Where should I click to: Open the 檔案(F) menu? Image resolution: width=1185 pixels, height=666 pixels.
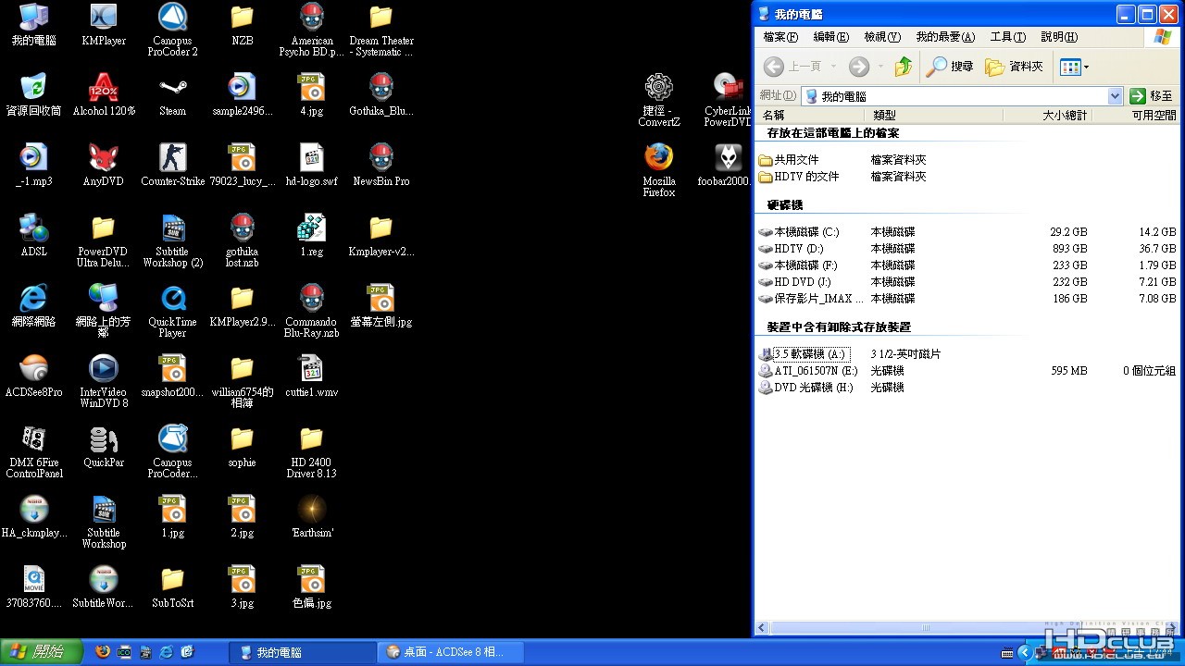tap(780, 37)
